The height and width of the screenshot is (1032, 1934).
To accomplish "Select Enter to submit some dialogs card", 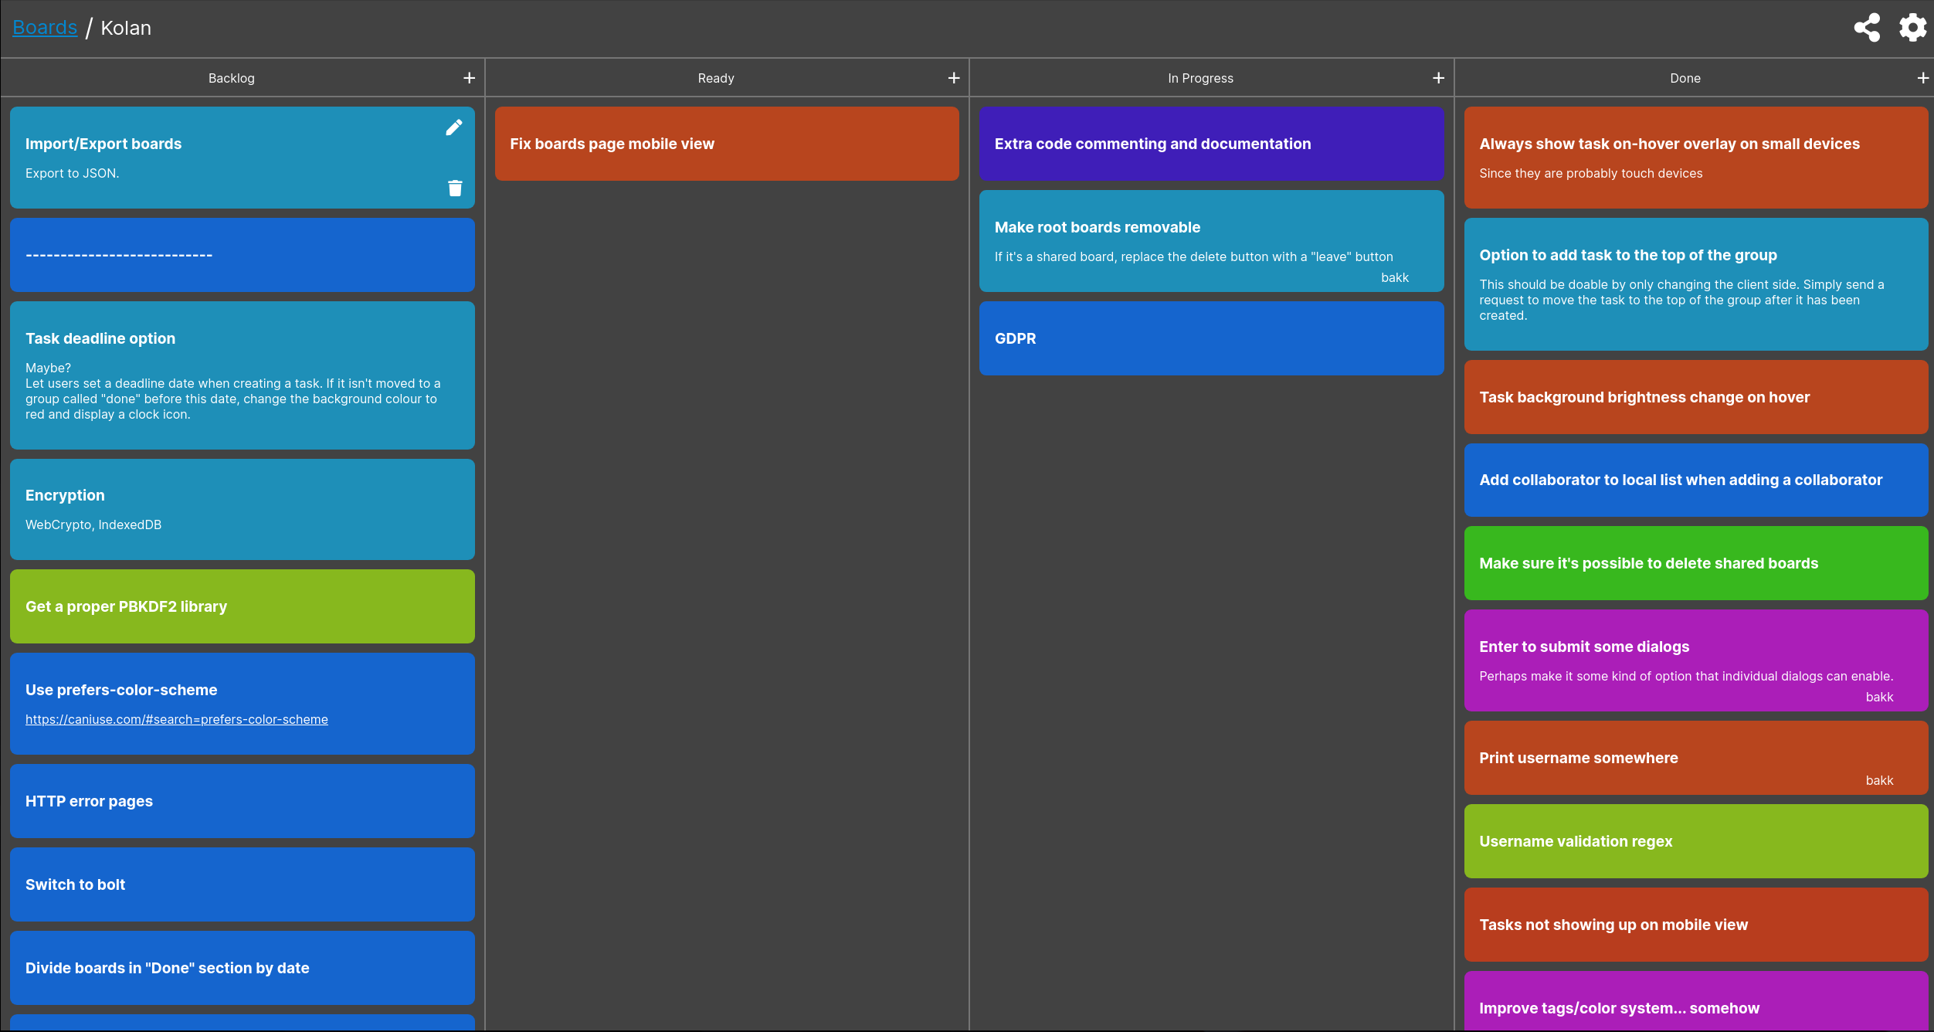I will (1695, 660).
